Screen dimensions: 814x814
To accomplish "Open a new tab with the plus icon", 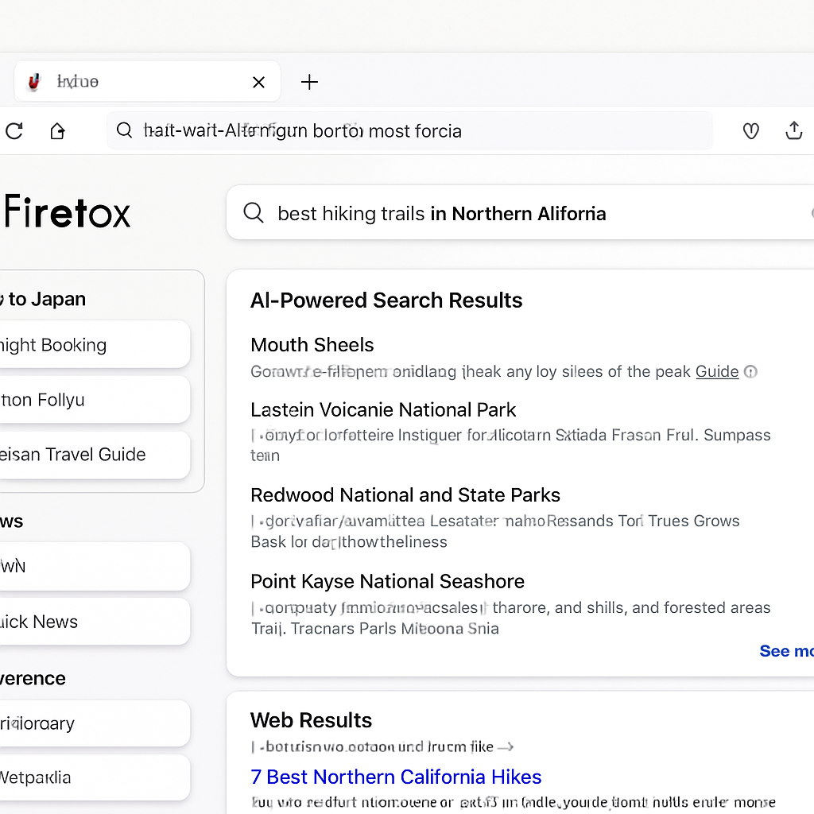I will pos(309,82).
